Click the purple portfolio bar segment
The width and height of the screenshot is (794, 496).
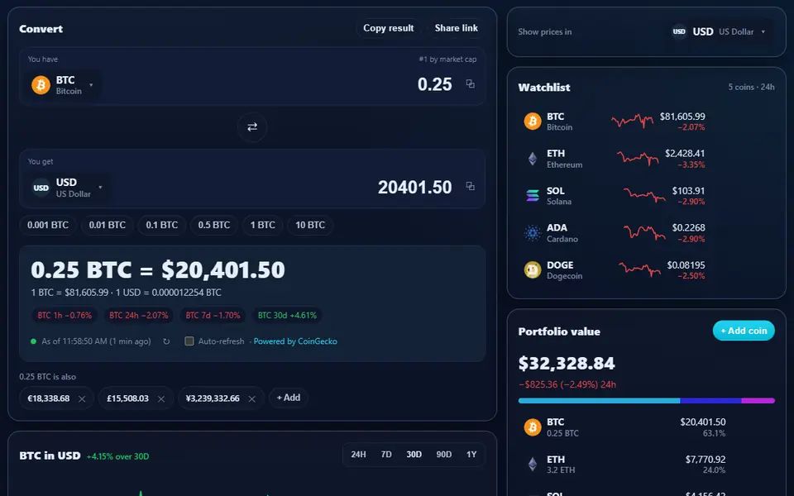pos(758,401)
